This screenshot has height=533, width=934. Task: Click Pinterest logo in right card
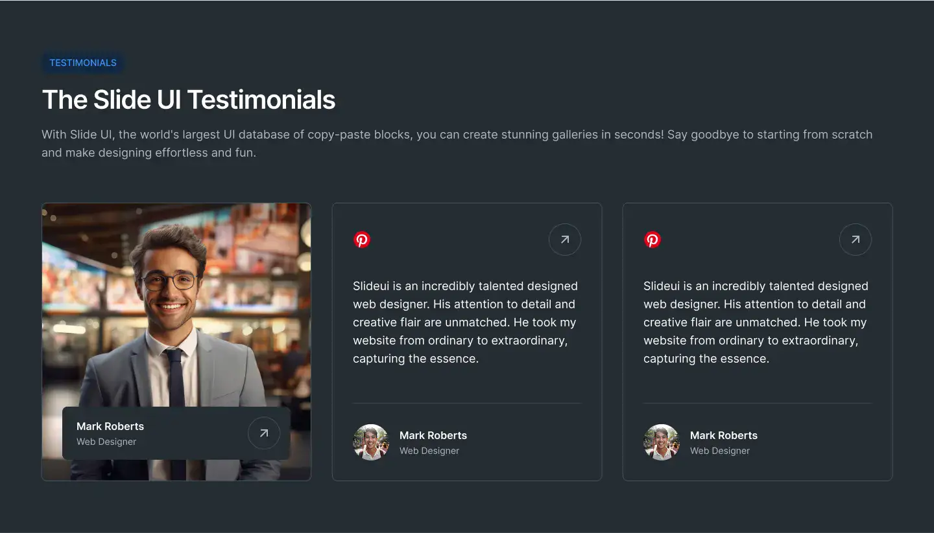(653, 240)
